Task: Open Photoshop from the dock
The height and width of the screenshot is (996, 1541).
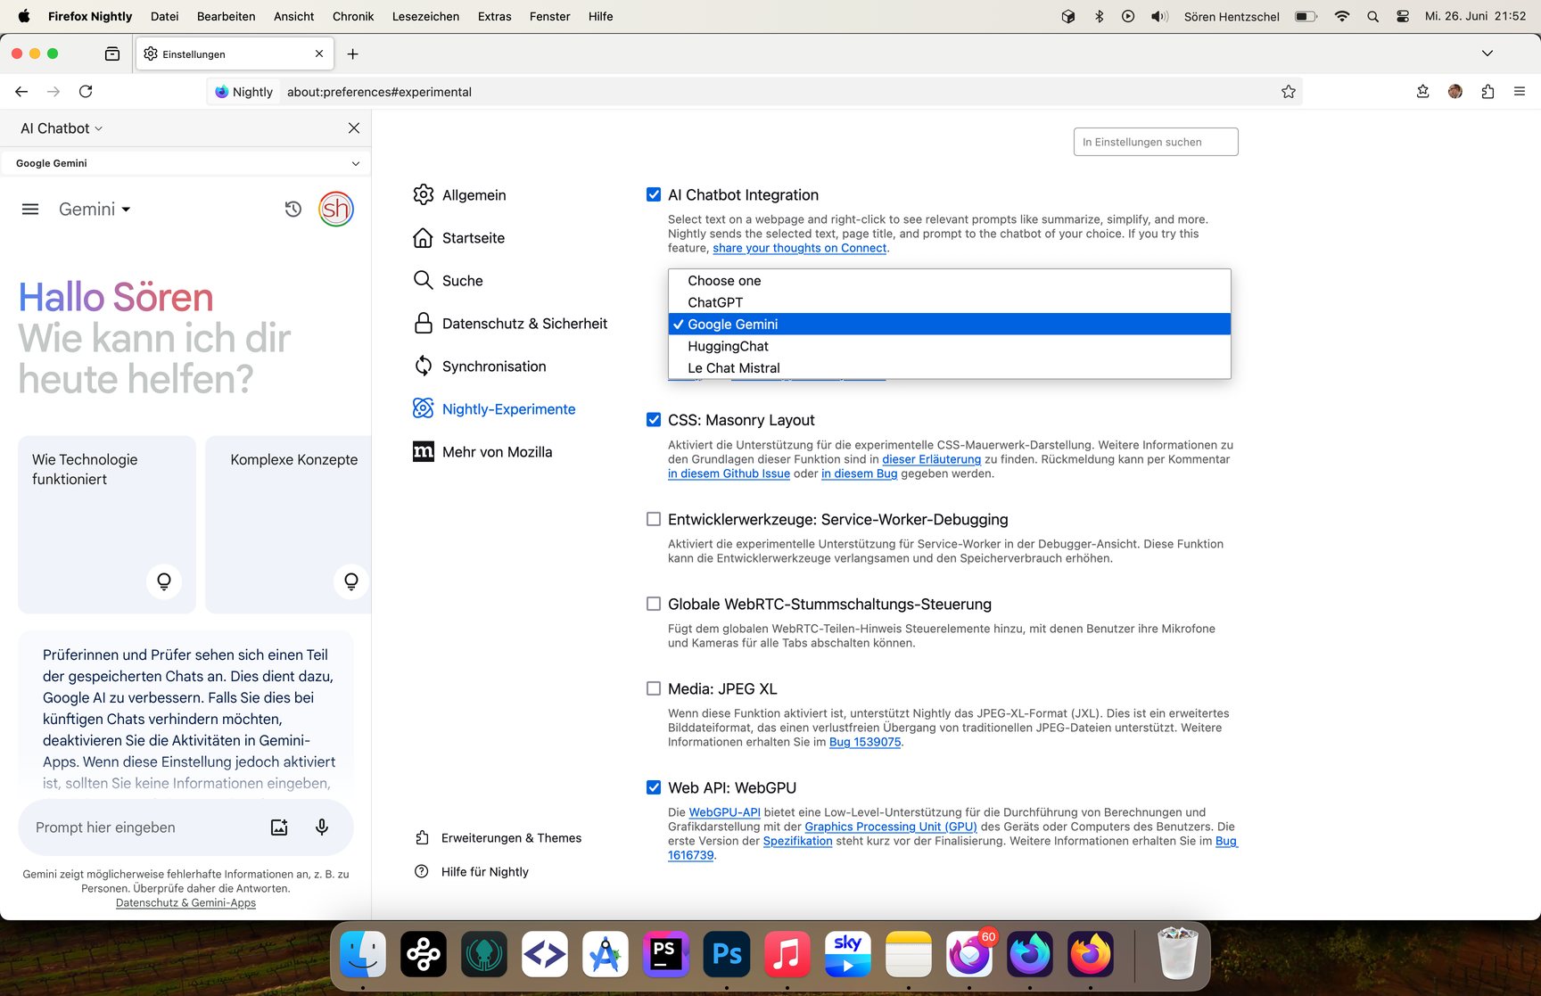Action: point(726,954)
